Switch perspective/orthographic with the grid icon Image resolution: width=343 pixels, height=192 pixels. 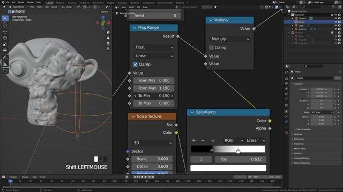click(x=108, y=49)
